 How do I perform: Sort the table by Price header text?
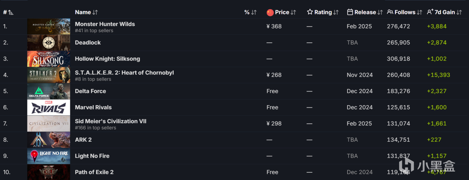(x=282, y=12)
